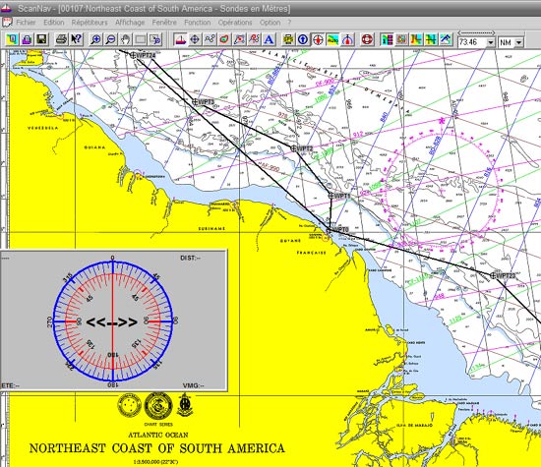Toggle the chart list panel icon
541x467 pixels.
point(387,39)
